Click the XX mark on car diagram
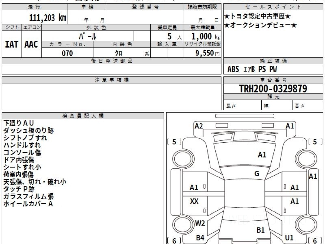Image resolution: width=325 pixels, height=244 pixels. 194,201
